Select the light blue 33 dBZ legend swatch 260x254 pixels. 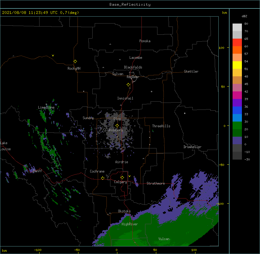[237, 118]
